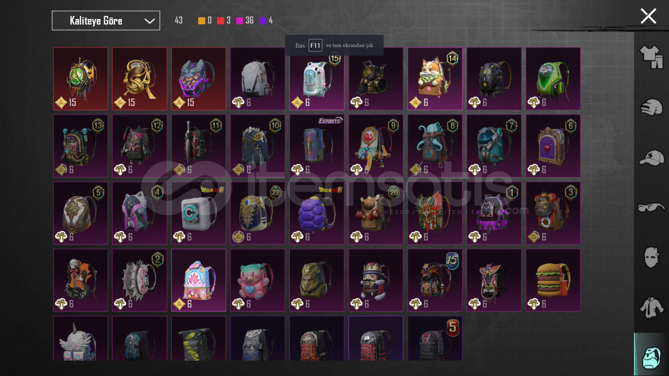Select the Esports labeled backpack
Screen dimensions: 669x376
click(317, 146)
